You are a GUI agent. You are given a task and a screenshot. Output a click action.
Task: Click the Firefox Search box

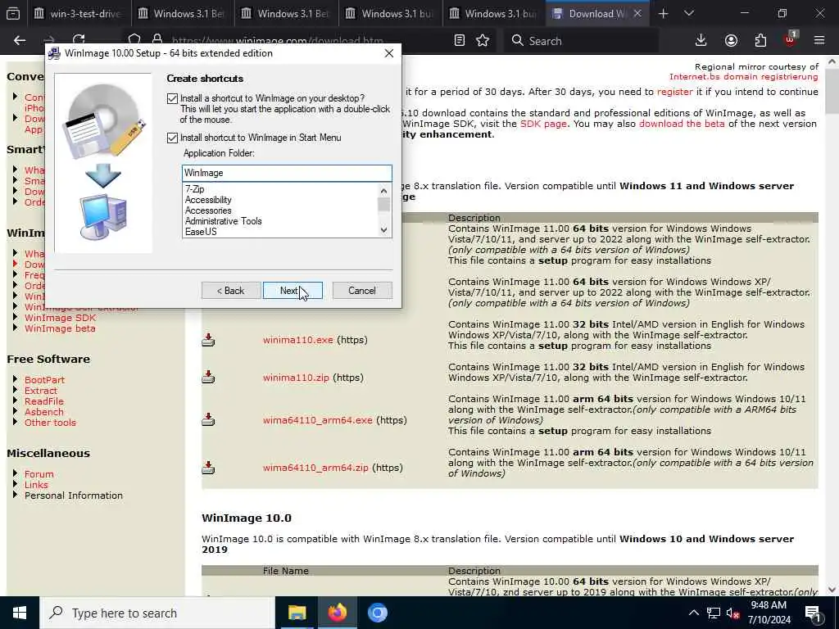581,40
